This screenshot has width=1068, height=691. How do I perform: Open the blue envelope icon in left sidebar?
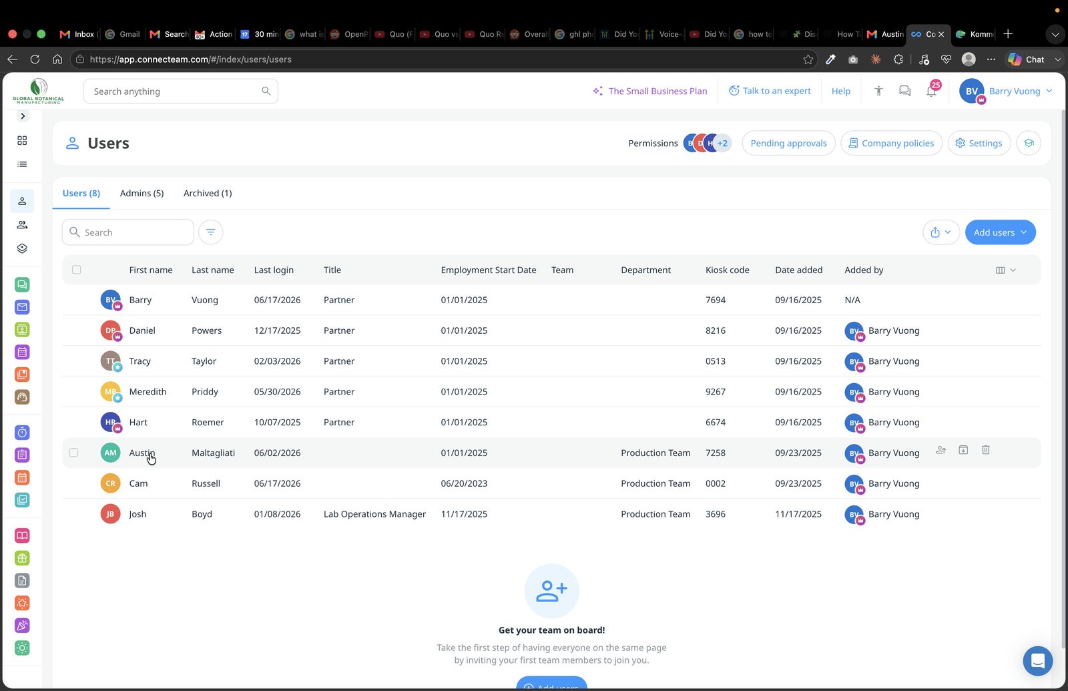[22, 307]
